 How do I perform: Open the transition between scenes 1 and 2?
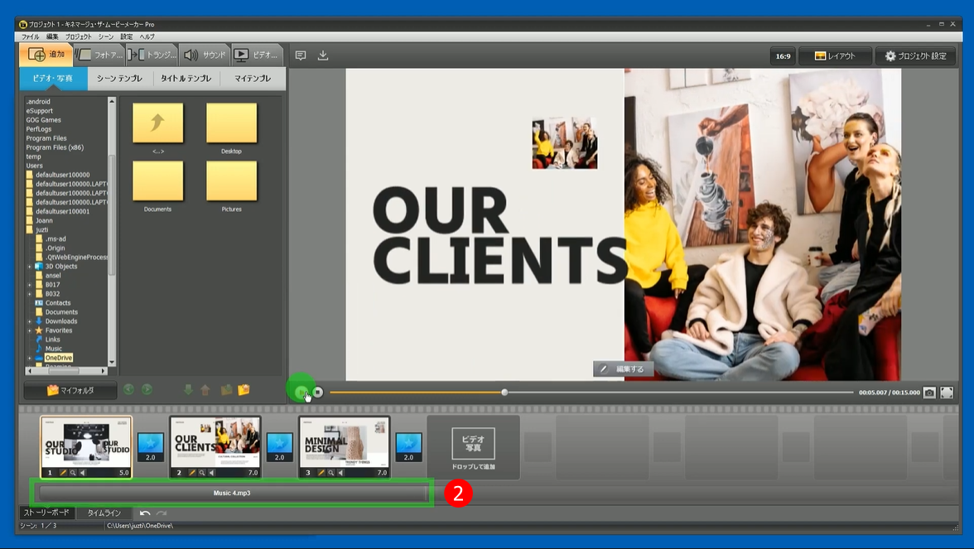(x=151, y=447)
